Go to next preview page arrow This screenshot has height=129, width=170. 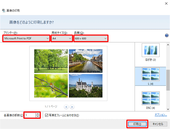(72, 107)
